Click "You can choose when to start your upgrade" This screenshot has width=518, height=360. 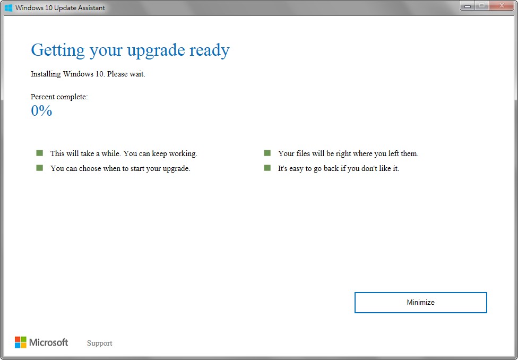coord(120,168)
